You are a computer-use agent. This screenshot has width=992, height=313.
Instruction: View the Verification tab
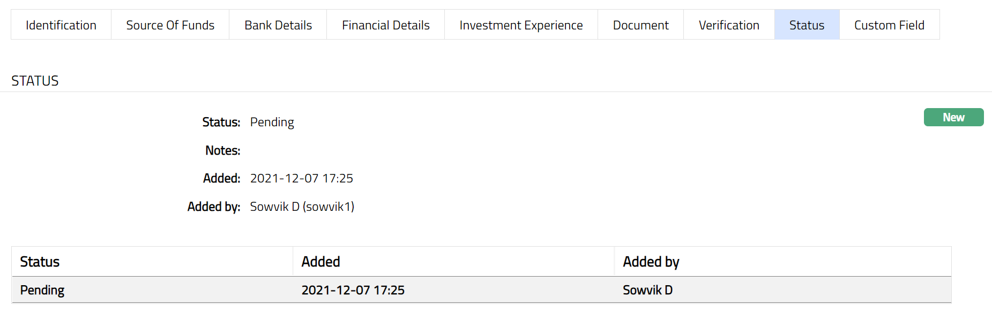click(729, 25)
